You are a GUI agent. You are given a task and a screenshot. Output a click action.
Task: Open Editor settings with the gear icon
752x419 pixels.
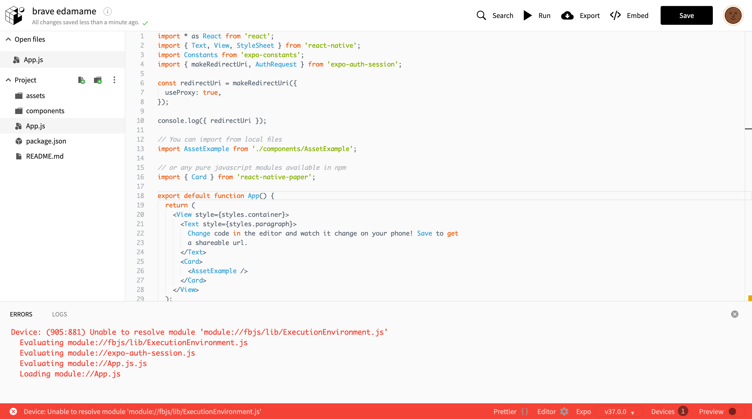[564, 411]
